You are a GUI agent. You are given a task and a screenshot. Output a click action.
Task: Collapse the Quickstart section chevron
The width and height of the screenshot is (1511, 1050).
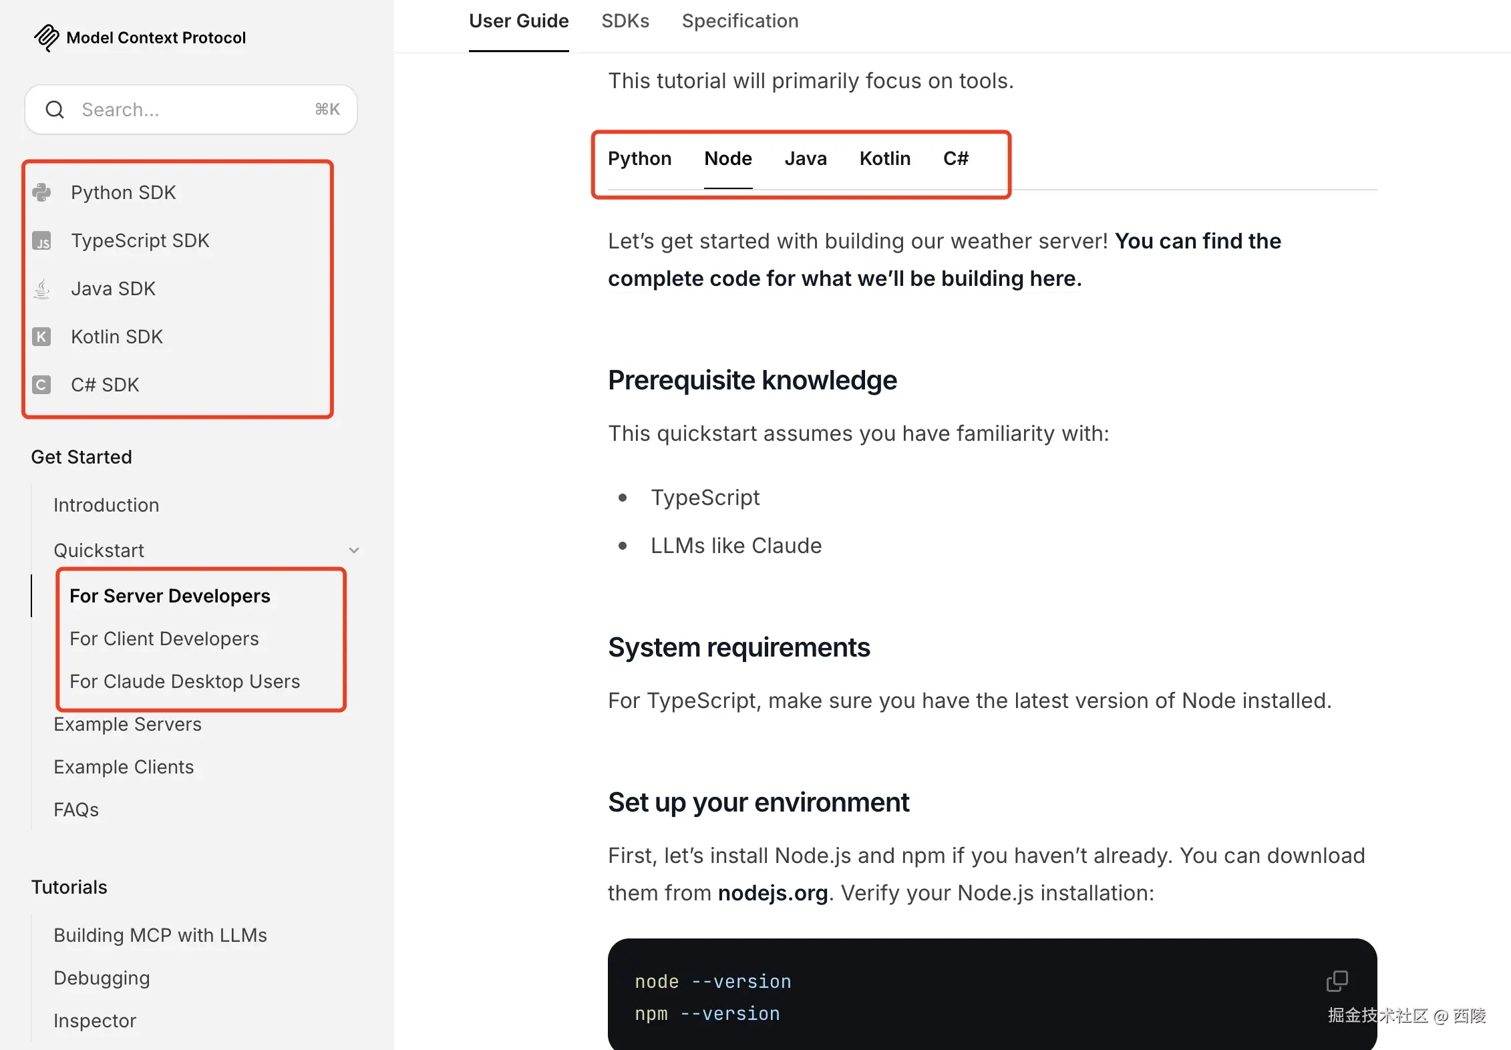tap(354, 550)
